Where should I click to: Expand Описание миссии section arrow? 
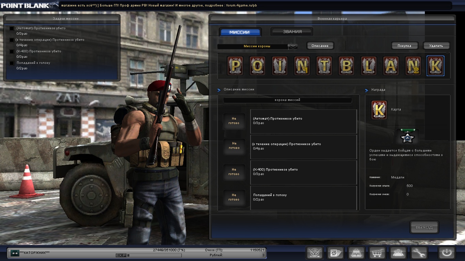coord(219,90)
